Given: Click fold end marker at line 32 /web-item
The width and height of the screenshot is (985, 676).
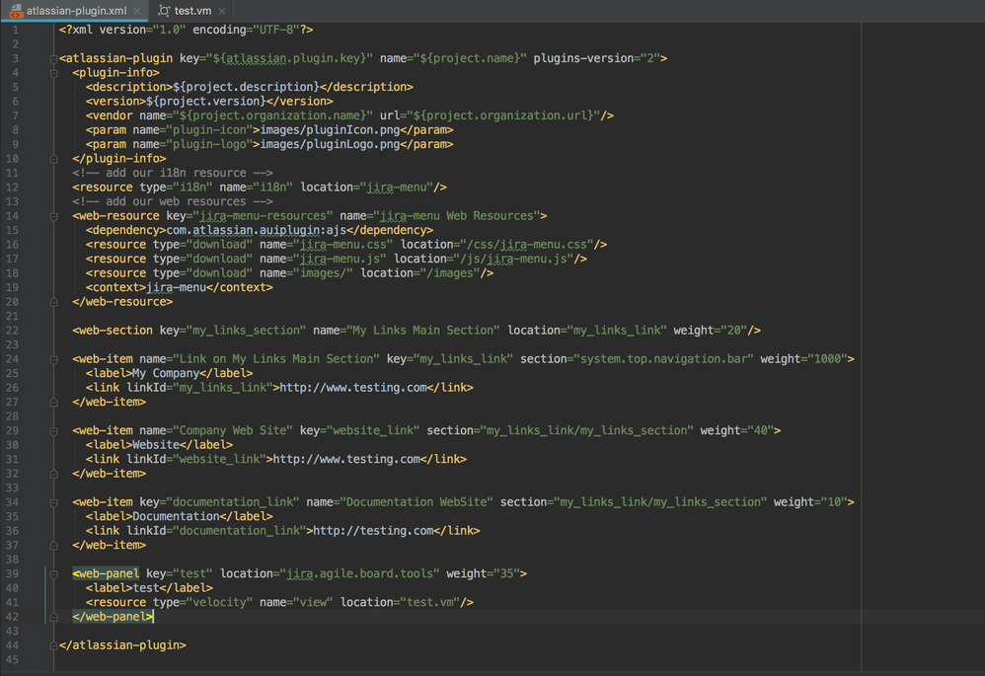Looking at the screenshot, I should coord(54,474).
